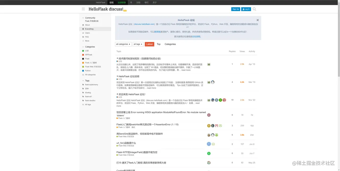
Task: Click the HelloFlask discuss! site title
Action: point(106,9)
